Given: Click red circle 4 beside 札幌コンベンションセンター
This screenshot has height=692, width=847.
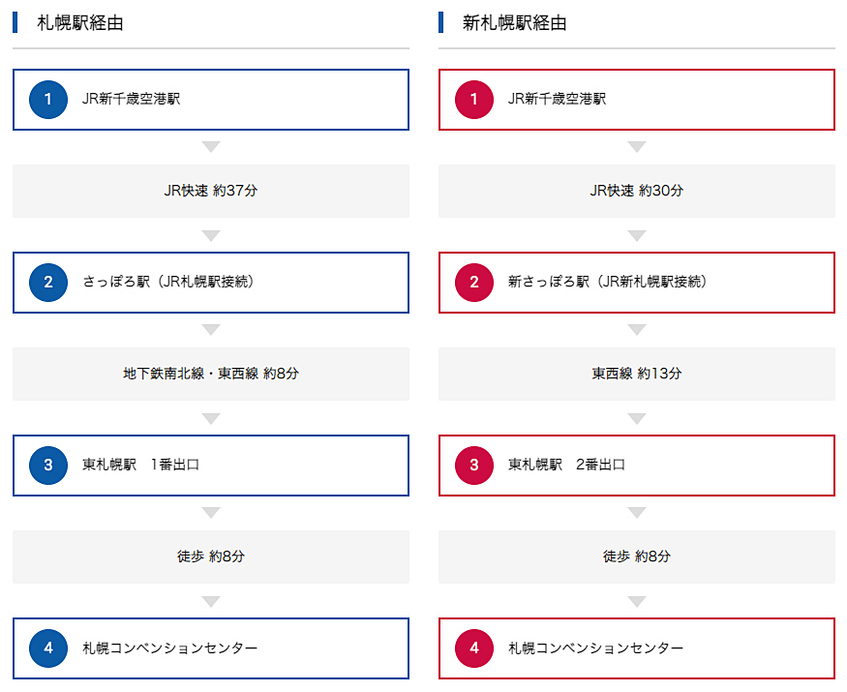Looking at the screenshot, I should tap(473, 647).
